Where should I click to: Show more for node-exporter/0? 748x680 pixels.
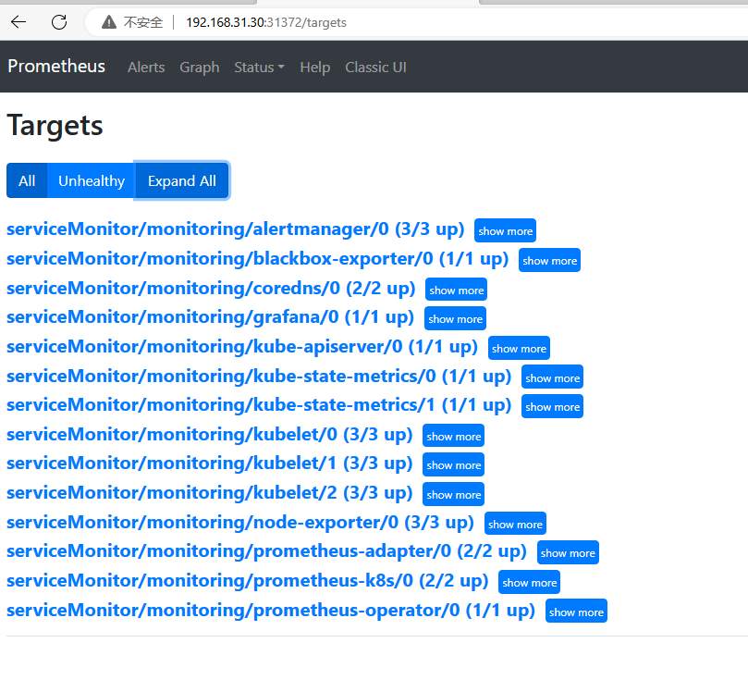point(515,524)
